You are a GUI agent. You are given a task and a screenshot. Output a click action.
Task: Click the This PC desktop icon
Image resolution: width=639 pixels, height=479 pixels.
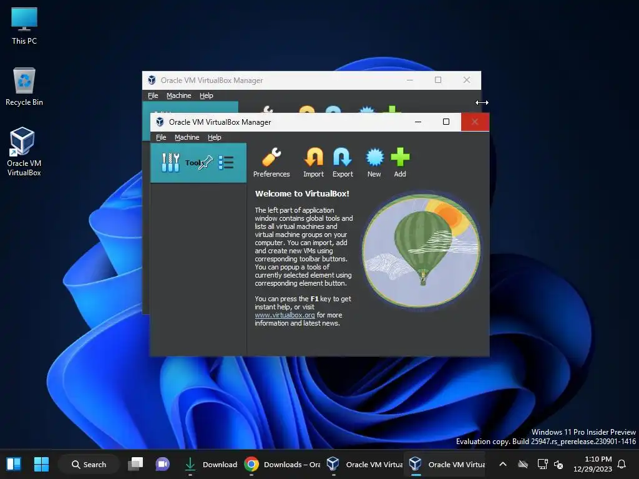(24, 26)
